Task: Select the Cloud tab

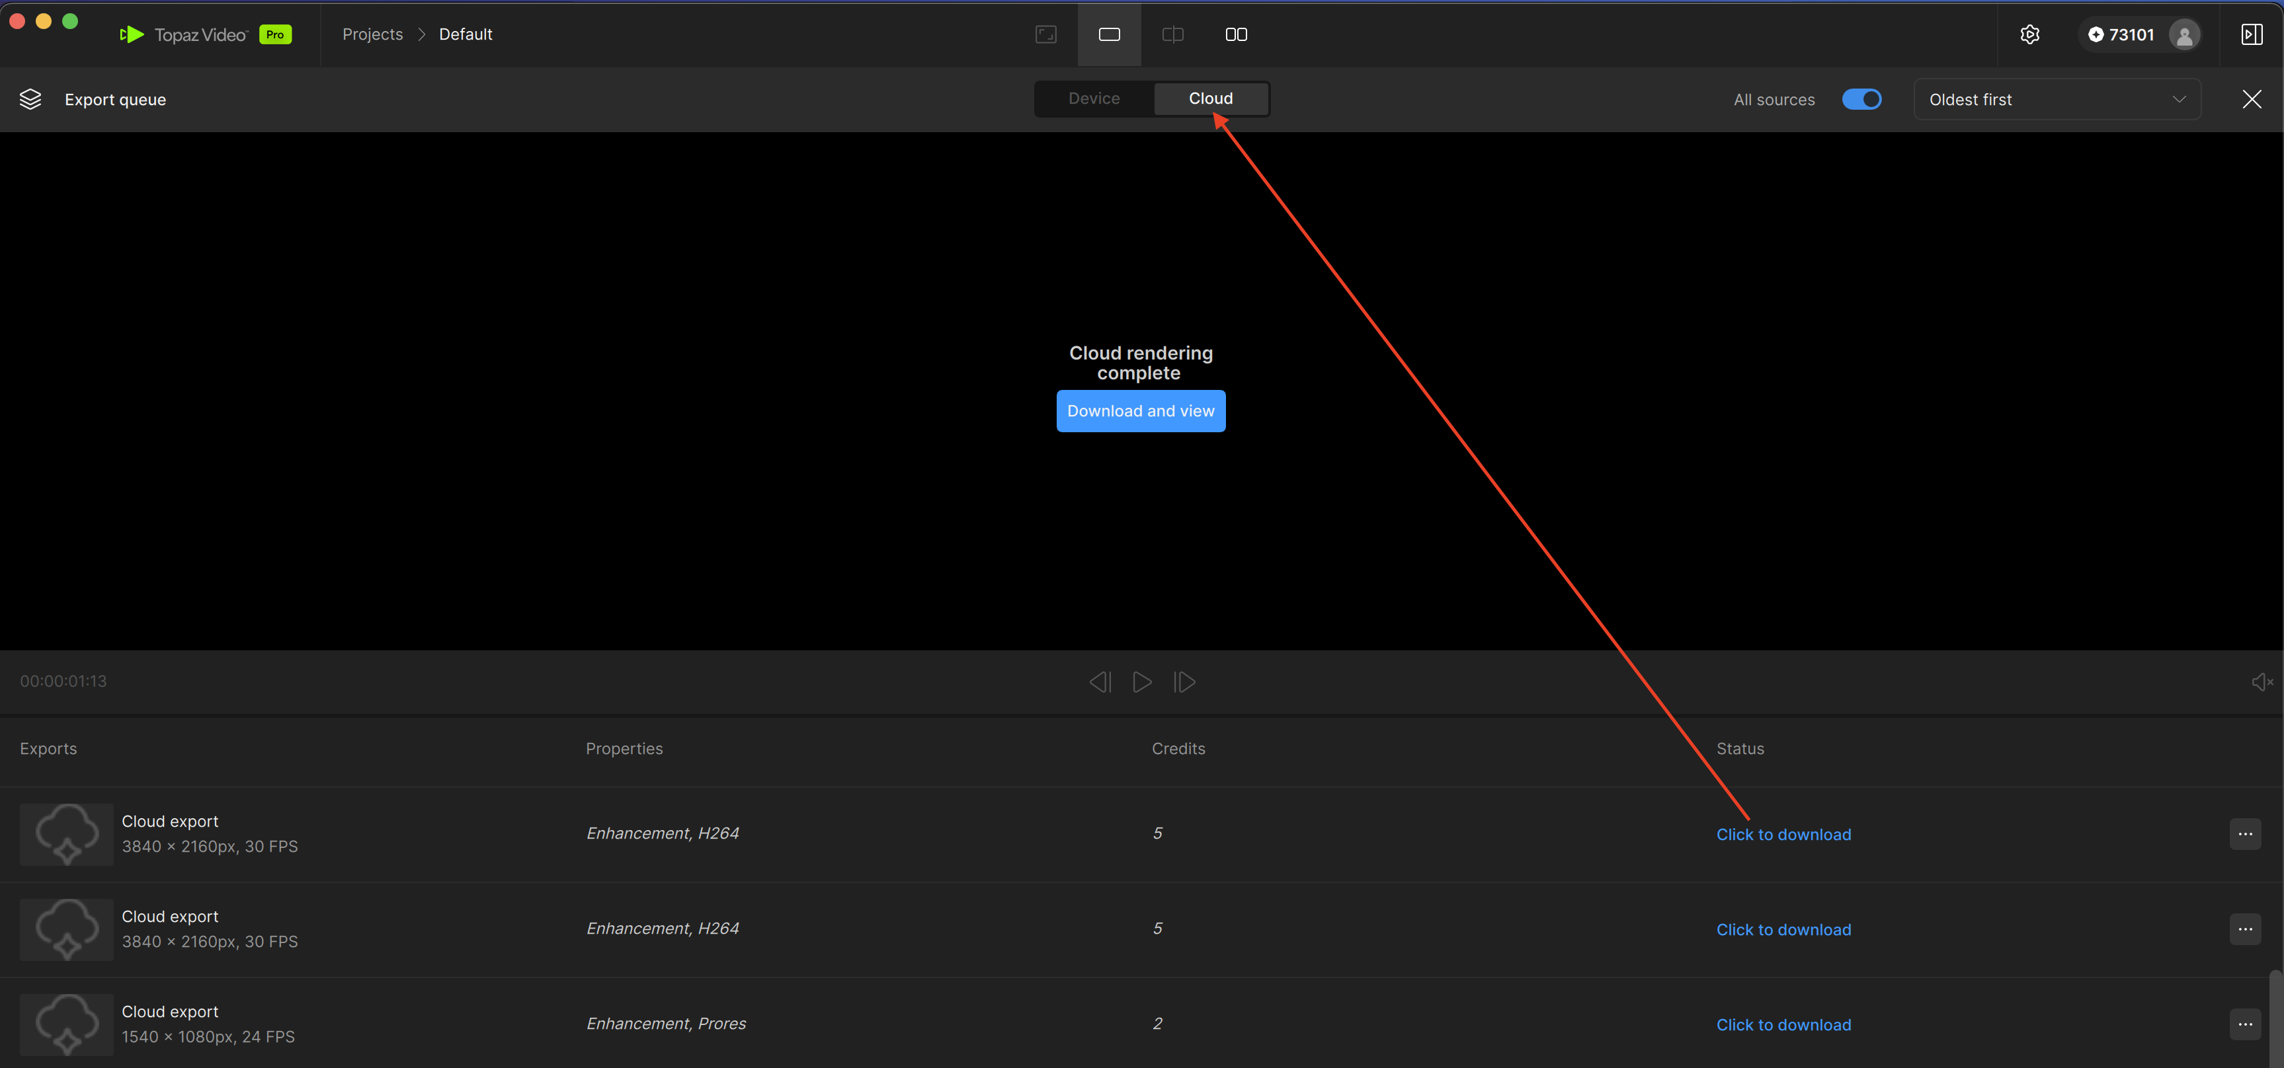Action: tap(1210, 98)
